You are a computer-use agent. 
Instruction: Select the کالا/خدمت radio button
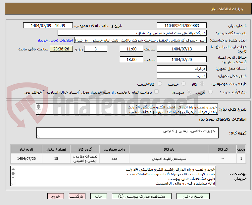click(x=160, y=84)
